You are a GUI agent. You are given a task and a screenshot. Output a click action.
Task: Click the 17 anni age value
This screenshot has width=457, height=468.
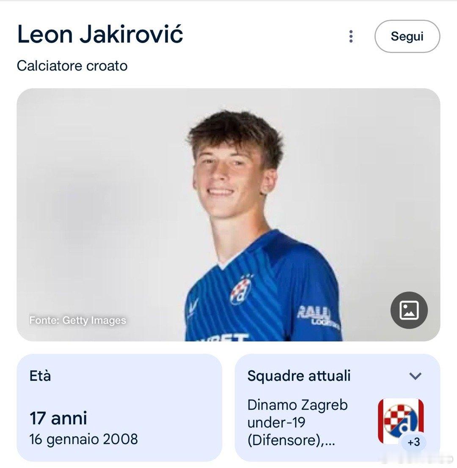click(58, 418)
